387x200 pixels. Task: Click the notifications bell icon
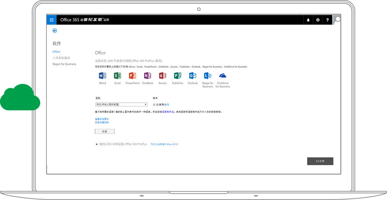point(308,20)
